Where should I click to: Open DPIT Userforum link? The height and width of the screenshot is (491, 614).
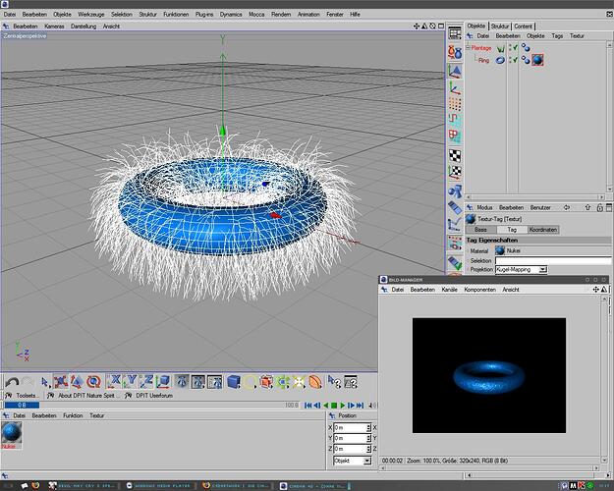149,396
